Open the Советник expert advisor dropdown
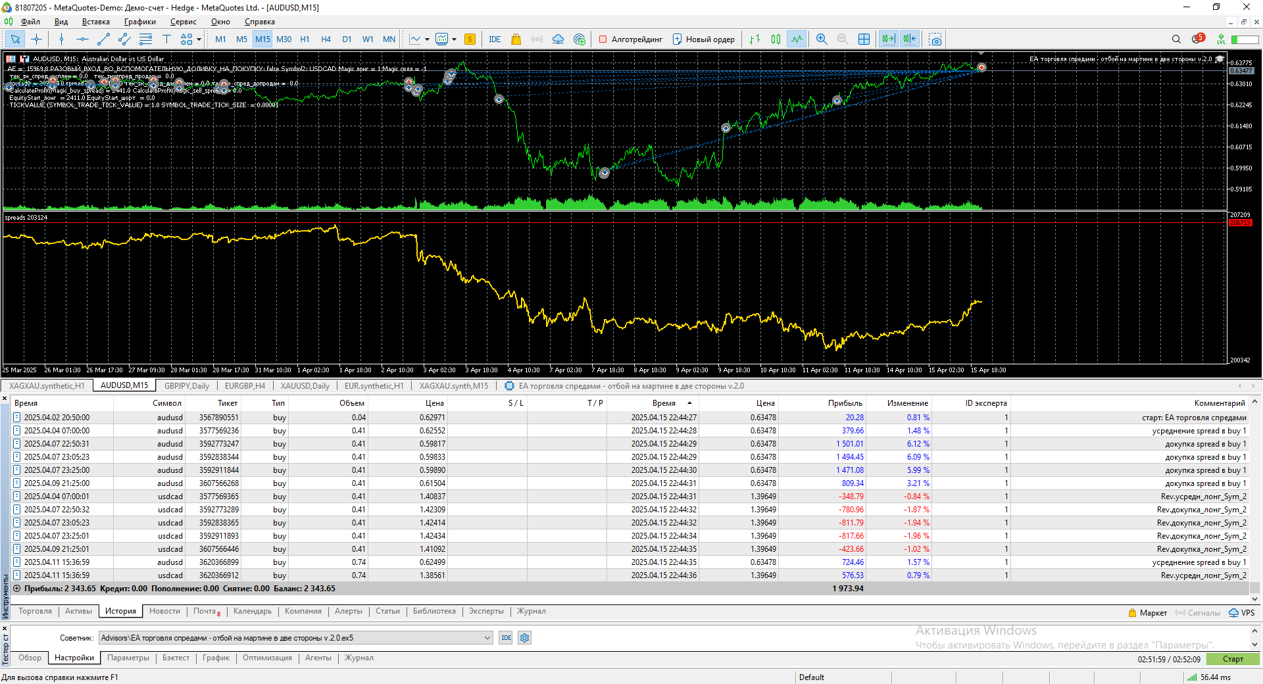Viewport: 1263px width, 684px height. click(487, 638)
